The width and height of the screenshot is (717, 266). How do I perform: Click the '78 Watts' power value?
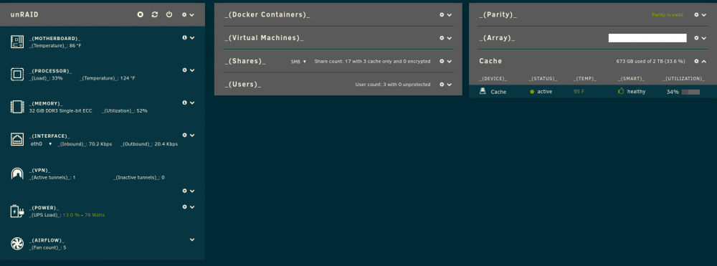click(95, 215)
